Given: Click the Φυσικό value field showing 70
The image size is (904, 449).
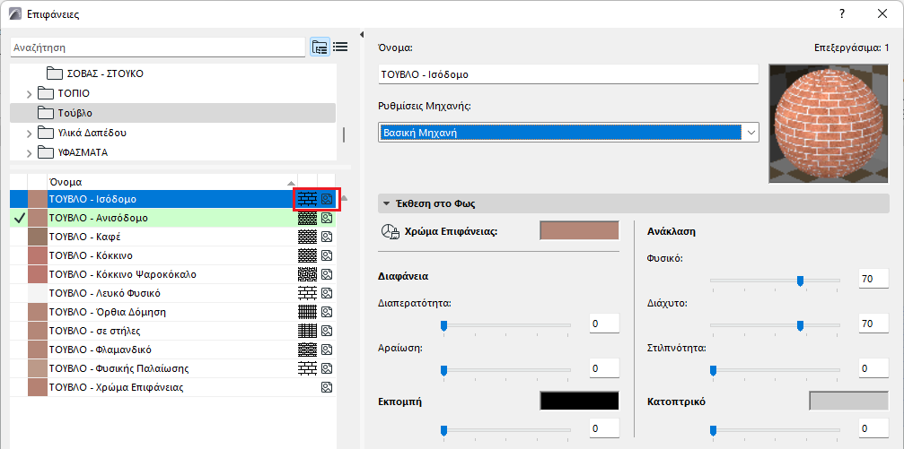Looking at the screenshot, I should pyautogui.click(x=873, y=280).
